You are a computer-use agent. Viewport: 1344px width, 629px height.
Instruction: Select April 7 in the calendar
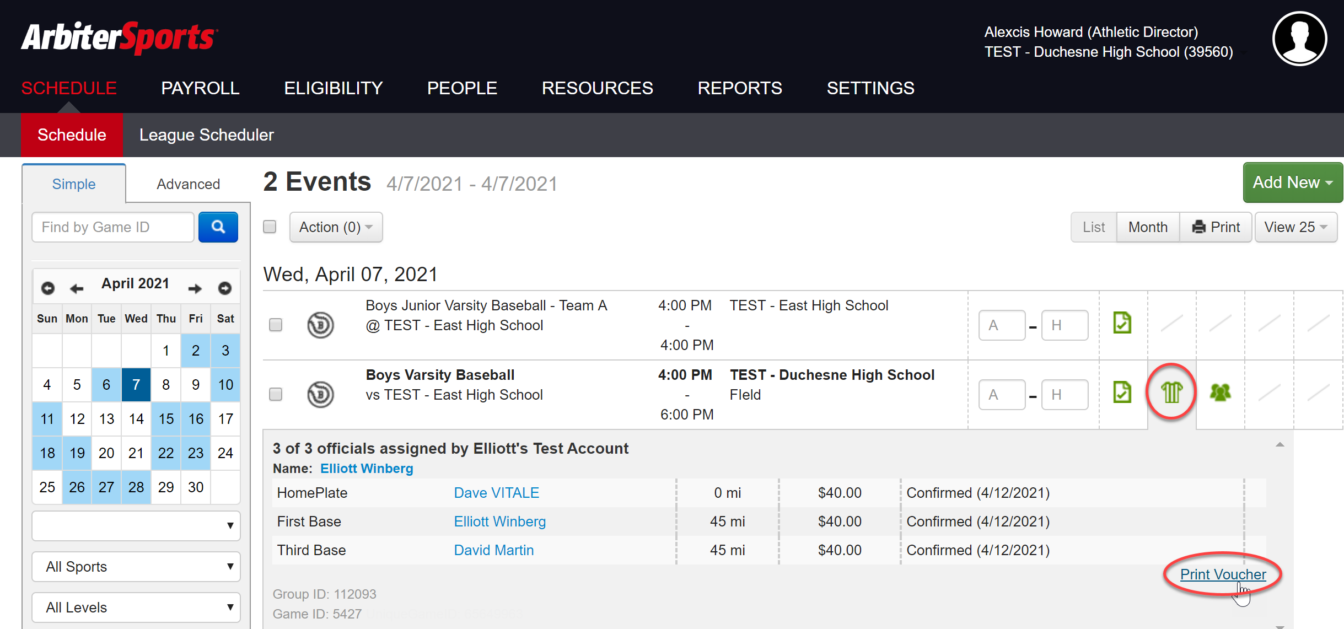tap(136, 385)
